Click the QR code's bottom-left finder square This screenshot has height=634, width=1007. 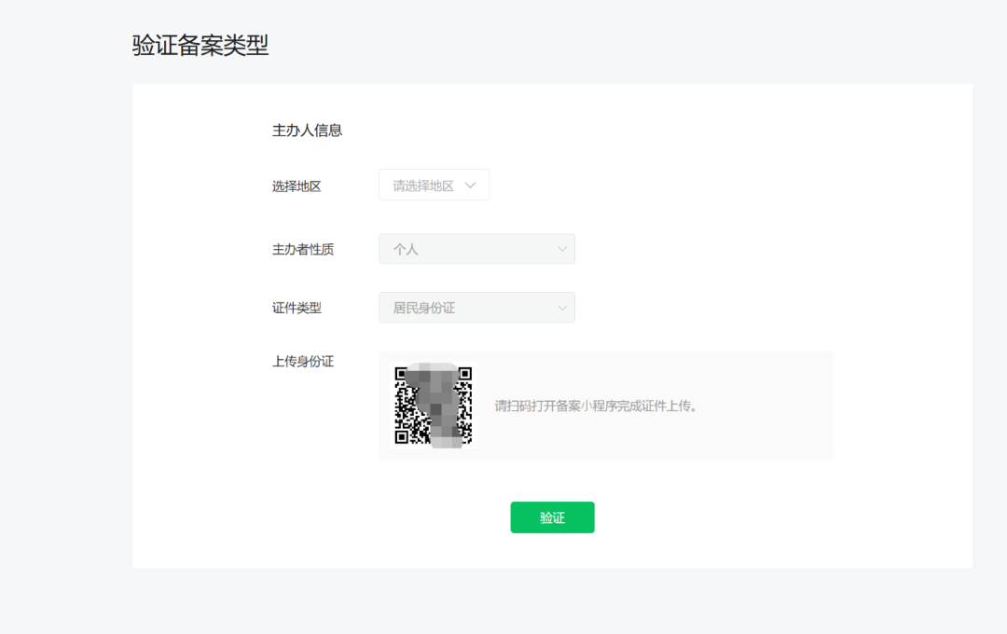(401, 437)
